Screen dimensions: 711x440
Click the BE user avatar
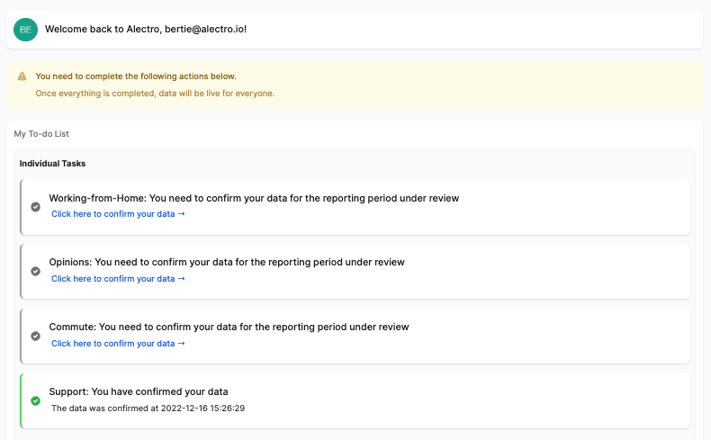(25, 30)
